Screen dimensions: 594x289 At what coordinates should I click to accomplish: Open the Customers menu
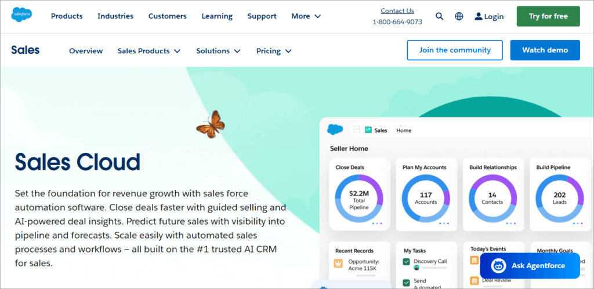[168, 16]
